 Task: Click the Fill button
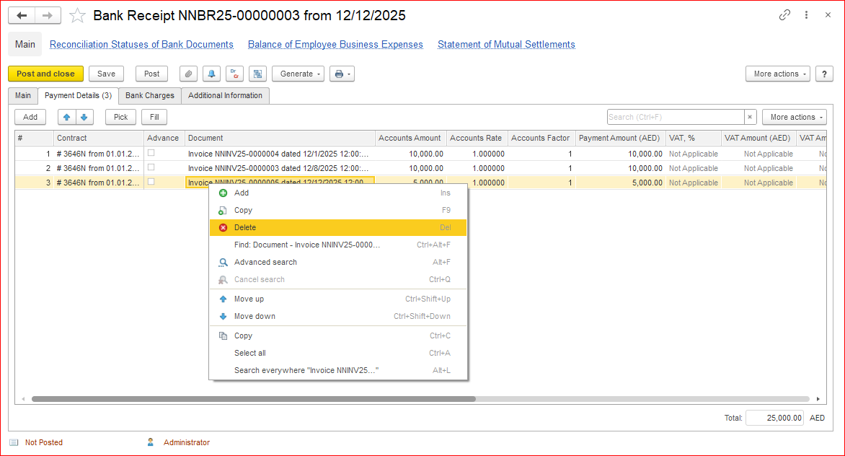click(x=154, y=117)
